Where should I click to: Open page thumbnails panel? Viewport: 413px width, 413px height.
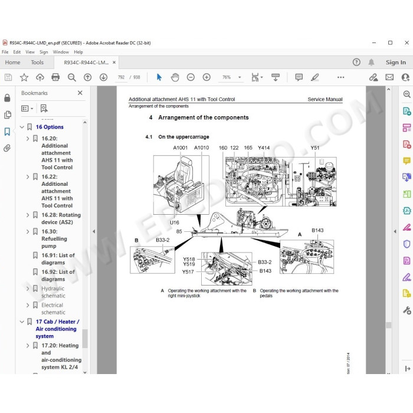click(x=8, y=114)
